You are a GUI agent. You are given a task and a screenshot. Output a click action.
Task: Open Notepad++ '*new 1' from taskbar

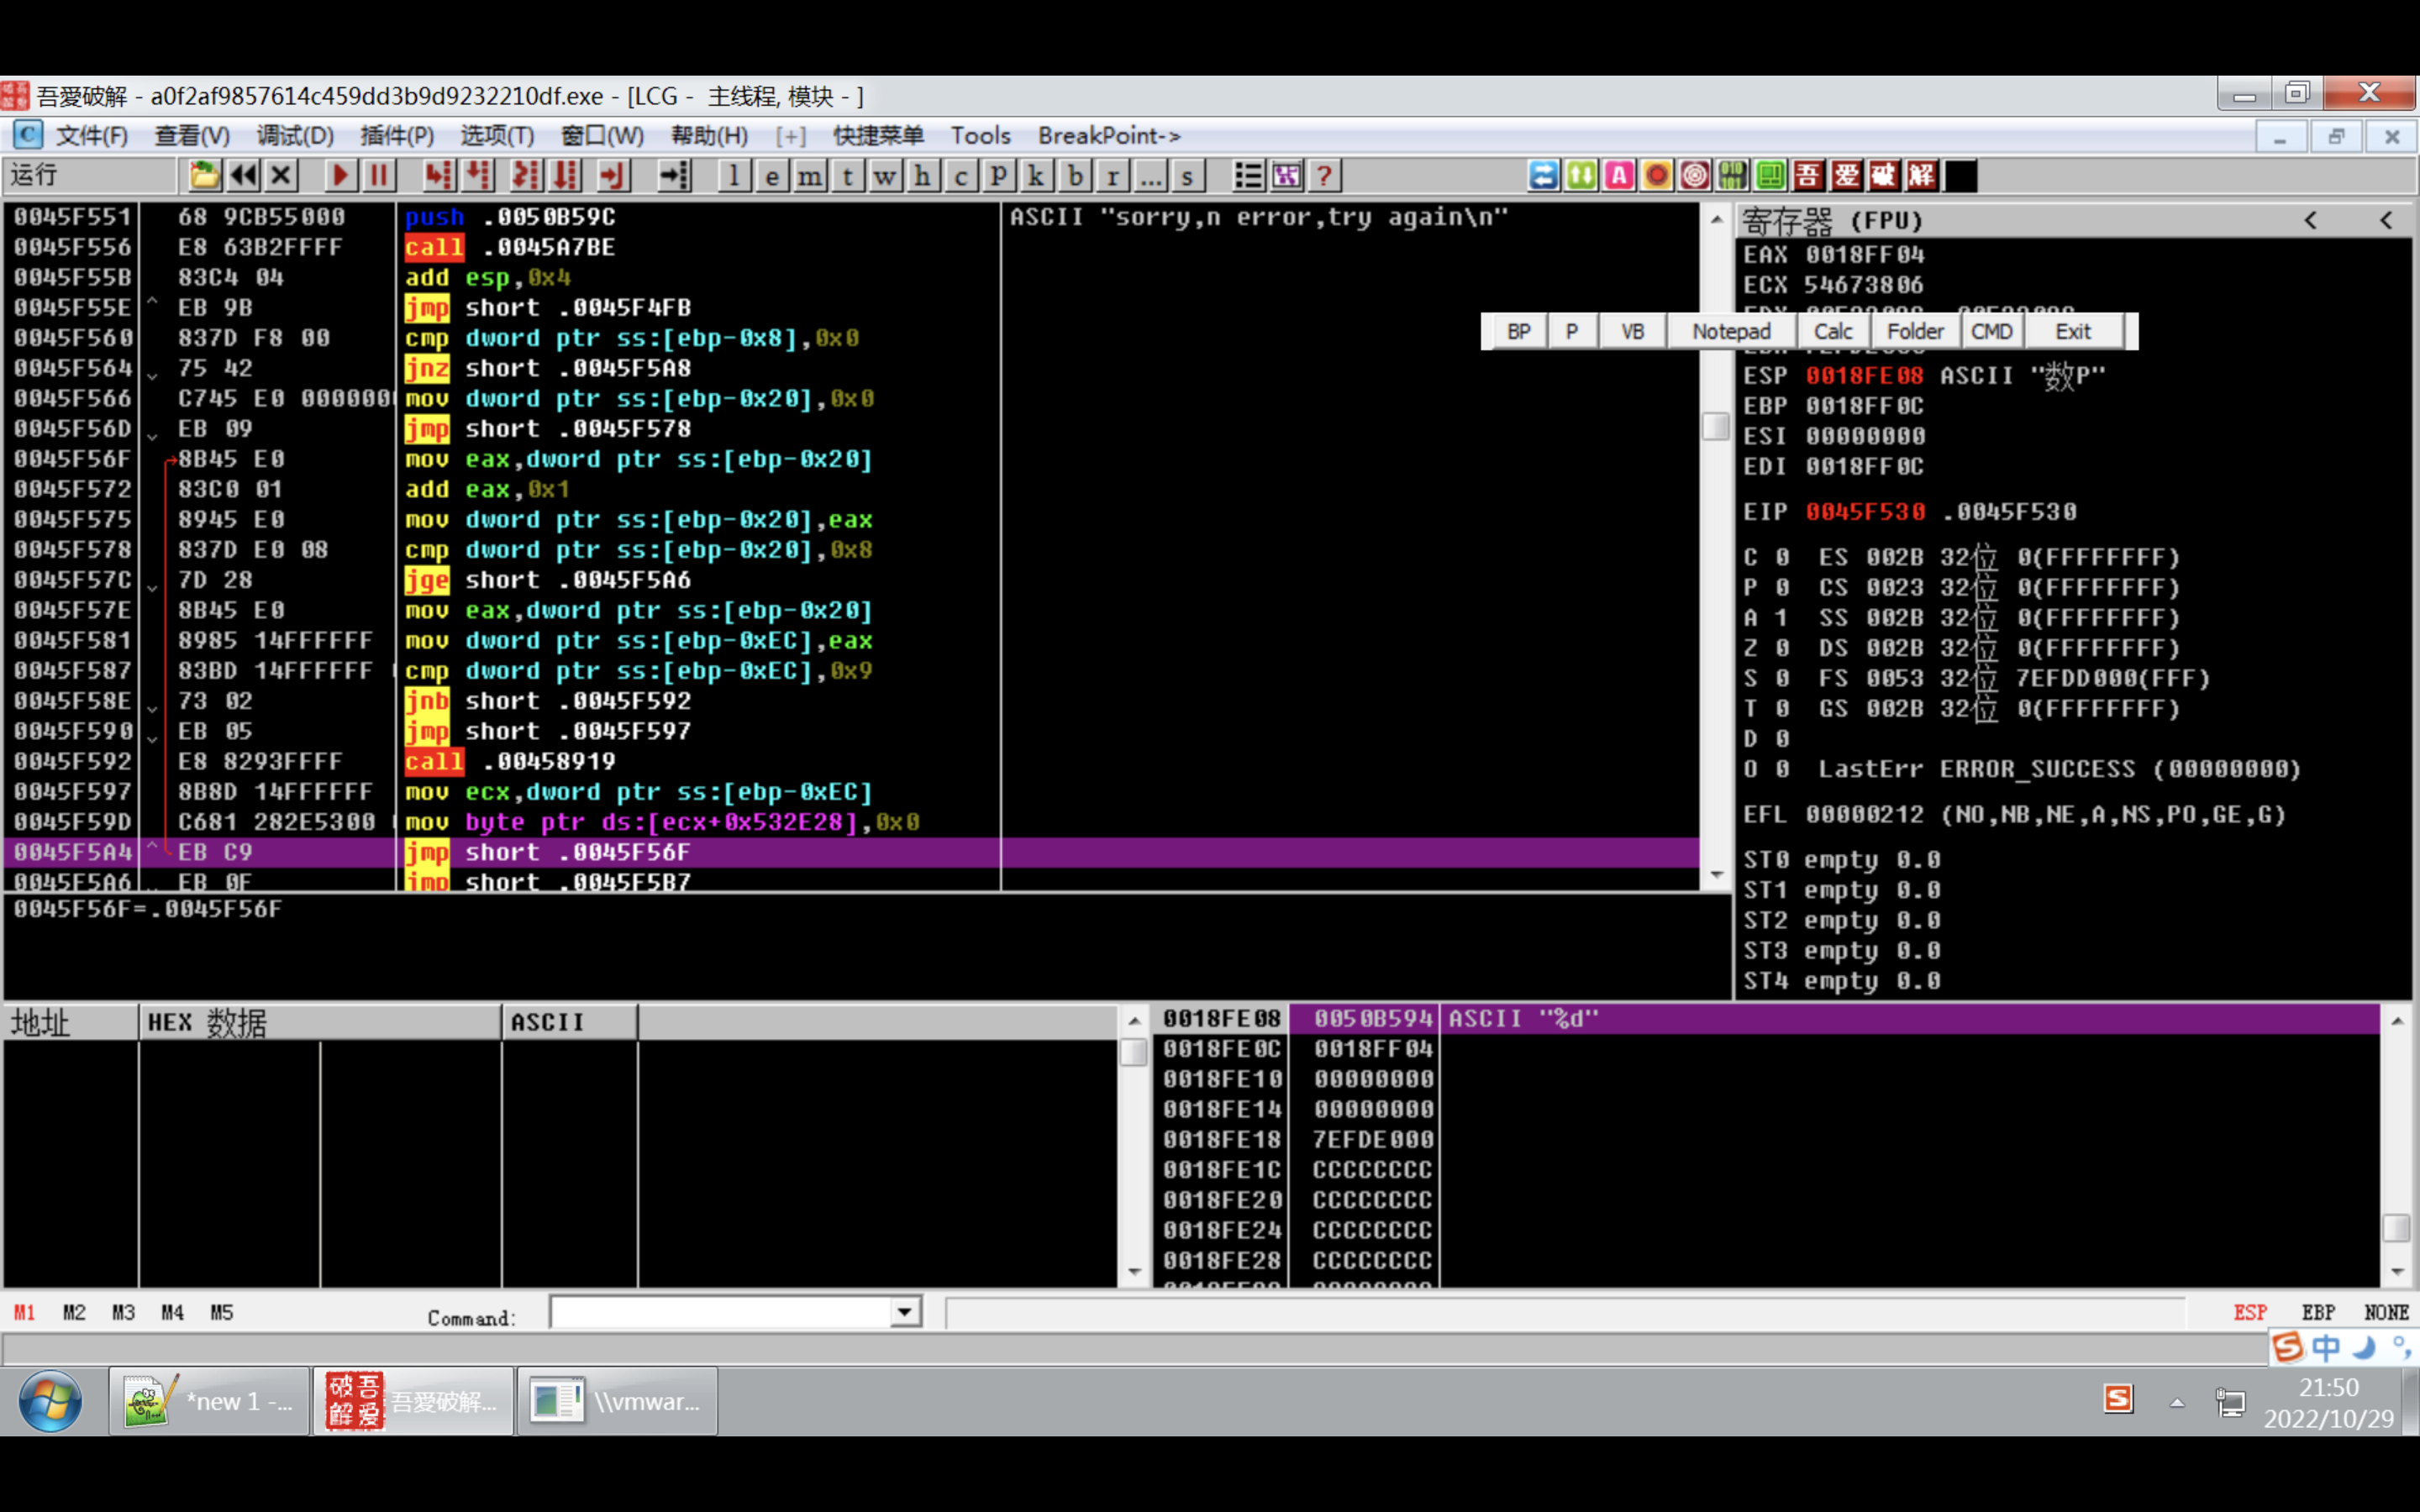point(210,1401)
